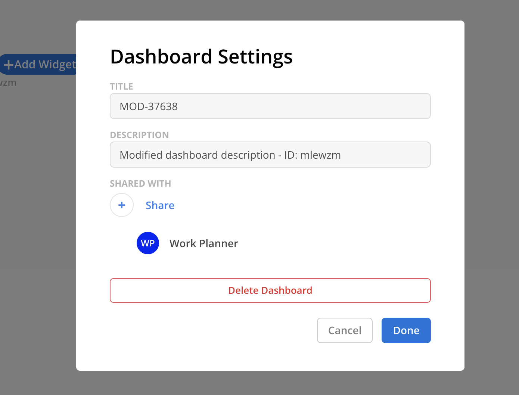
Task: Click the SHARED WITH section label
Action: point(140,184)
